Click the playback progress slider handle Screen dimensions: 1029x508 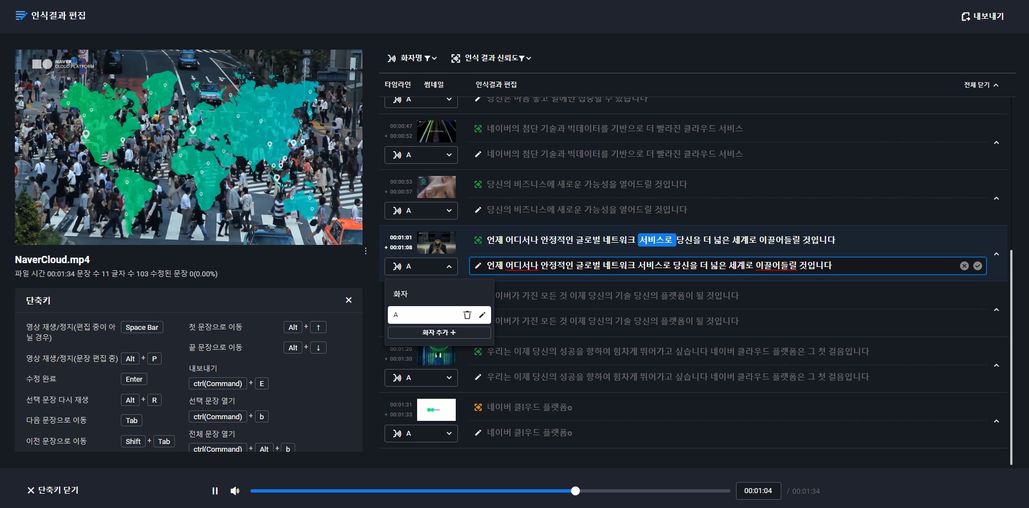pos(575,491)
